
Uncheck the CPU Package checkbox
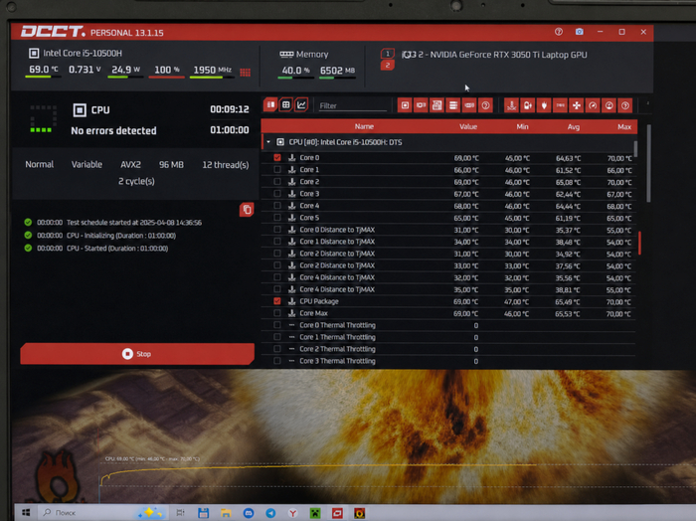(277, 301)
